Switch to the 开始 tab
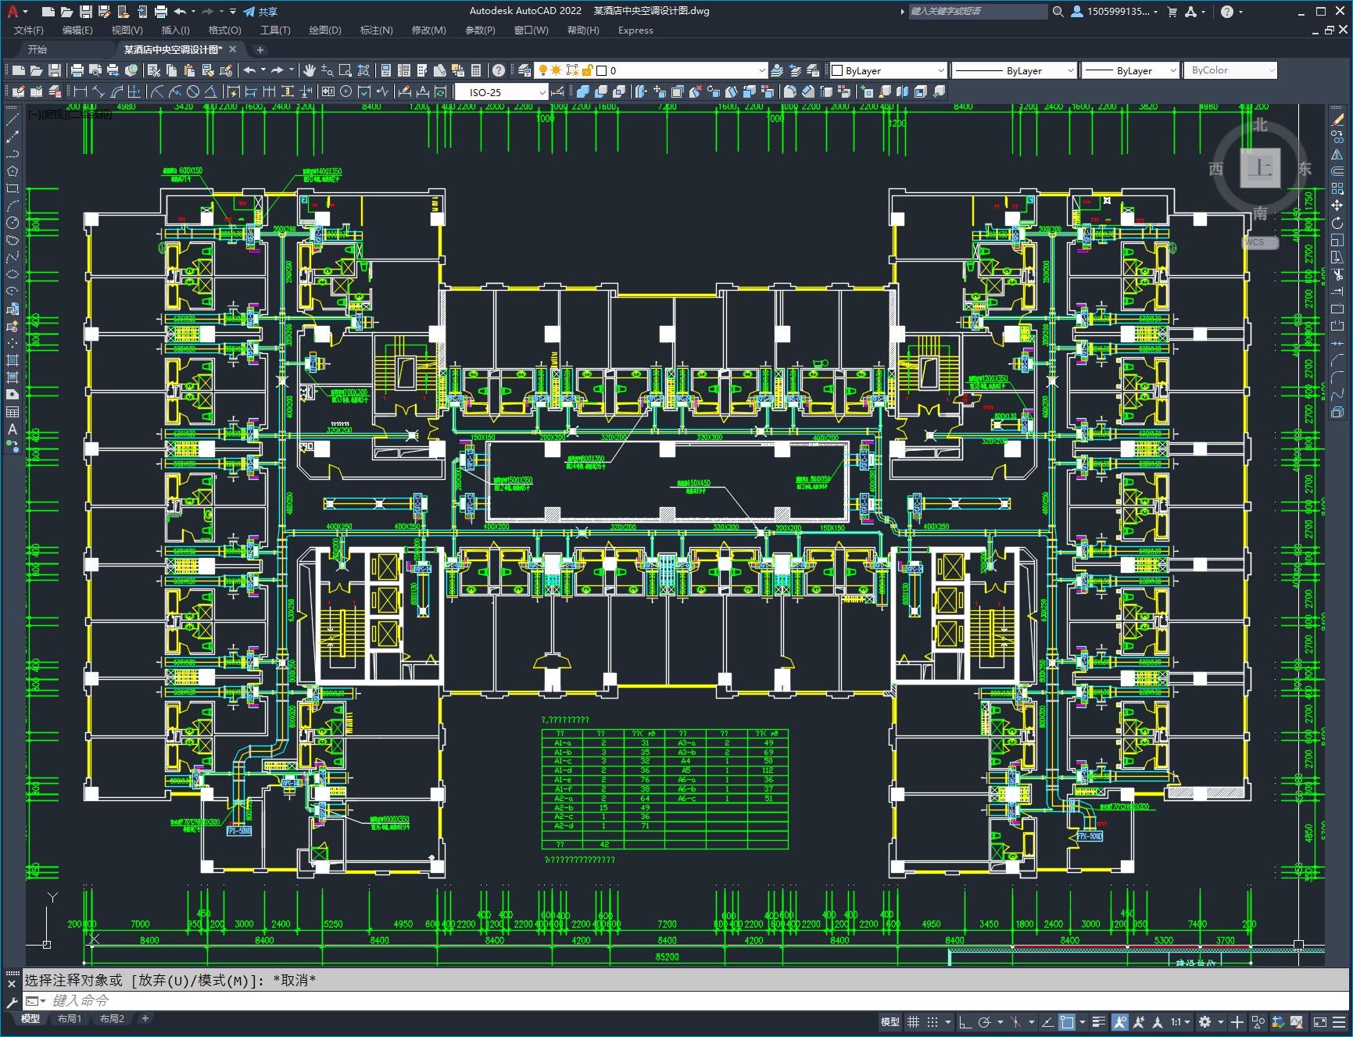Screen dimensions: 1353x1037 click(x=38, y=49)
